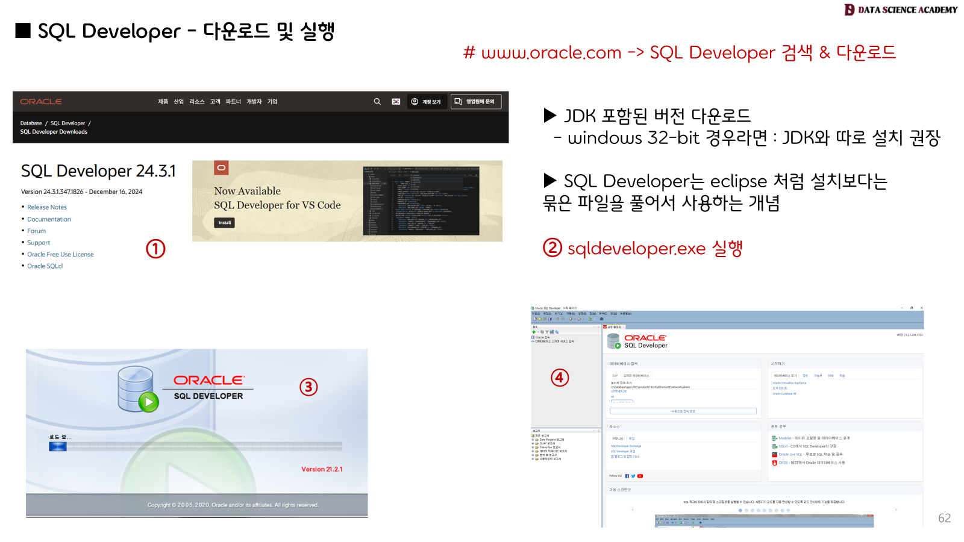Click the New file toolbar icon
Viewport: 964px width, 542px height.
tap(535, 319)
